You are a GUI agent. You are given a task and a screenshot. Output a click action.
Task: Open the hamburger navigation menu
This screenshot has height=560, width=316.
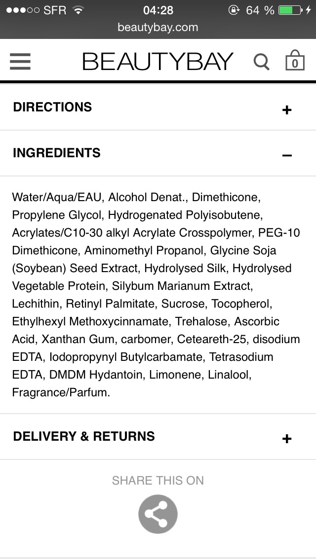[20, 62]
